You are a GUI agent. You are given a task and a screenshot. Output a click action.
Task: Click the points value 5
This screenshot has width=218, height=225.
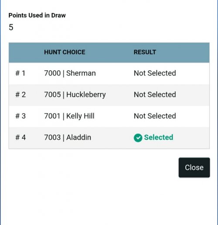tap(11, 27)
